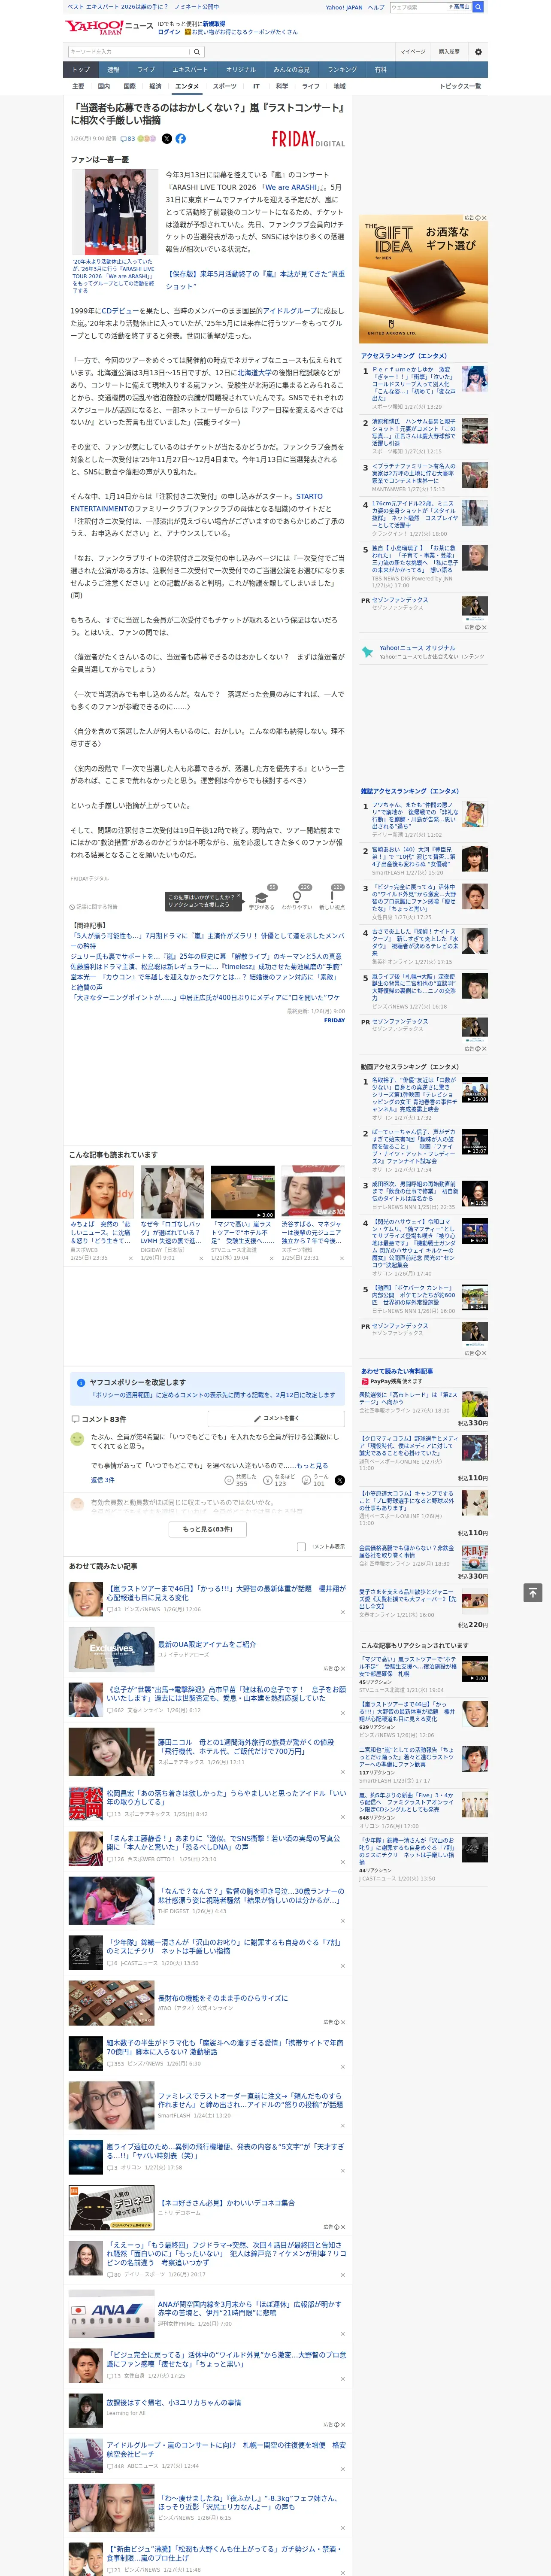Expand the 返信 3件 replies

(102, 1480)
